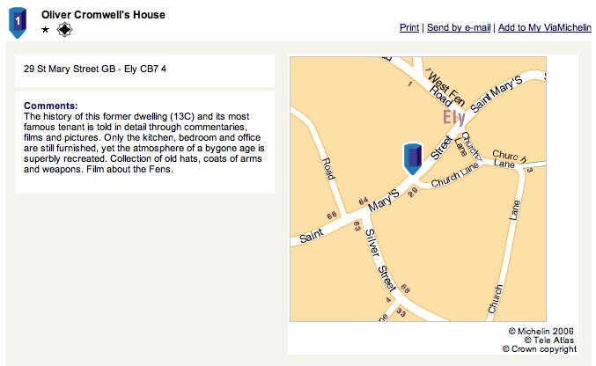Click the black star rating icon

click(45, 30)
